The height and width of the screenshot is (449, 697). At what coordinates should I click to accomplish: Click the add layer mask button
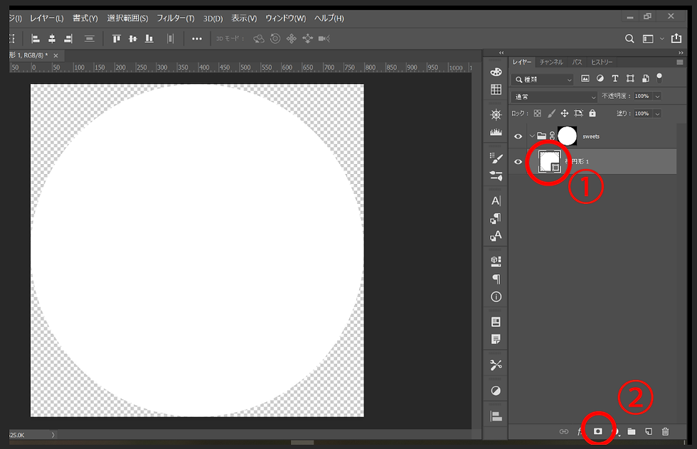[598, 431]
